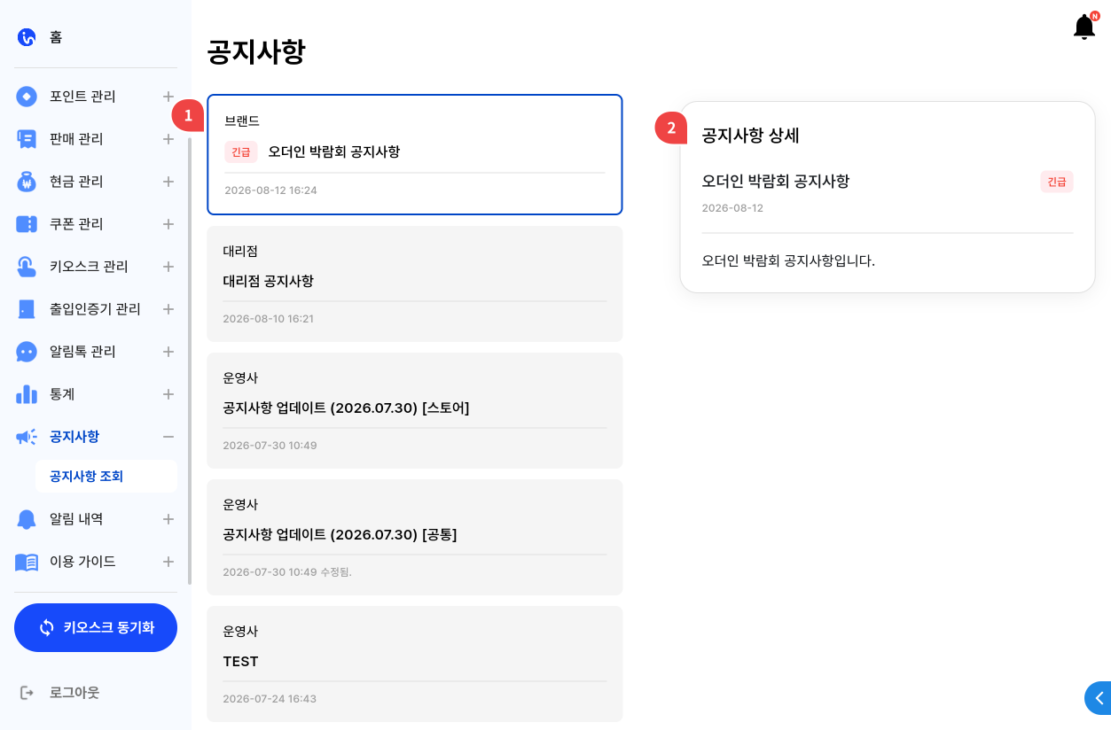Click the 알림 내역 bell icon
This screenshot has height=730, width=1111.
pyautogui.click(x=27, y=519)
